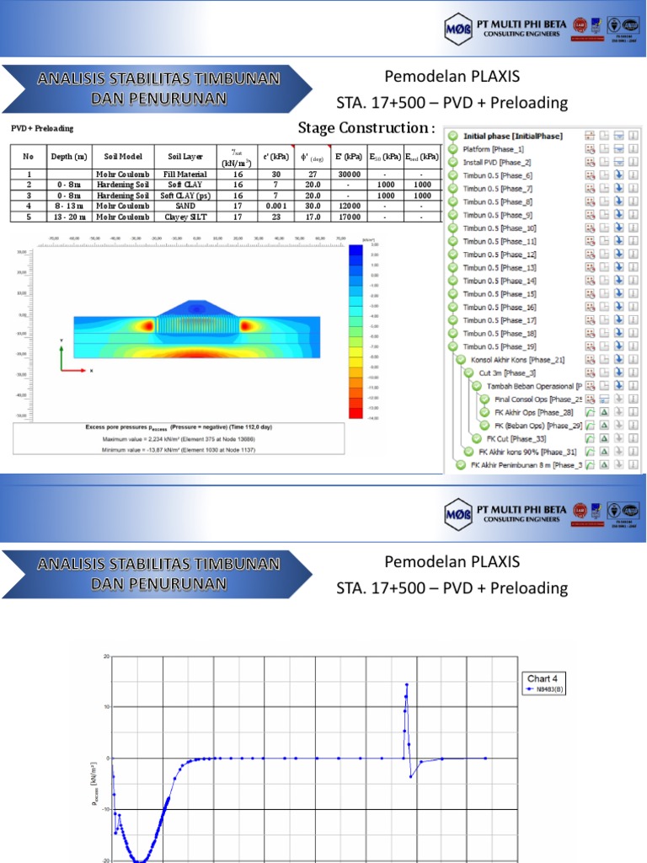The width and height of the screenshot is (647, 863).
Task: Click the 'Excess pore pressures' caption title
Action: coord(179,427)
